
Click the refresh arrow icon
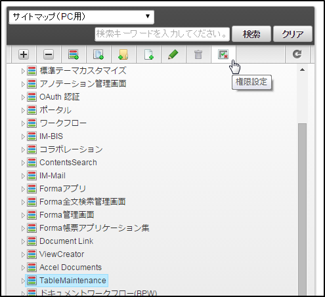pos(297,54)
